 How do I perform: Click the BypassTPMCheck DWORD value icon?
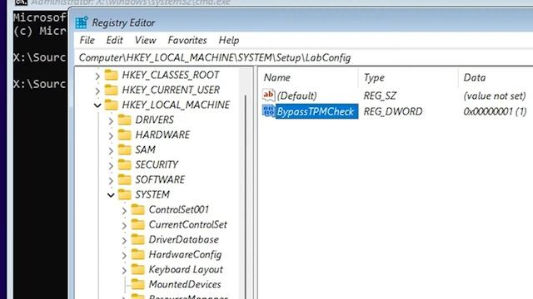point(268,110)
